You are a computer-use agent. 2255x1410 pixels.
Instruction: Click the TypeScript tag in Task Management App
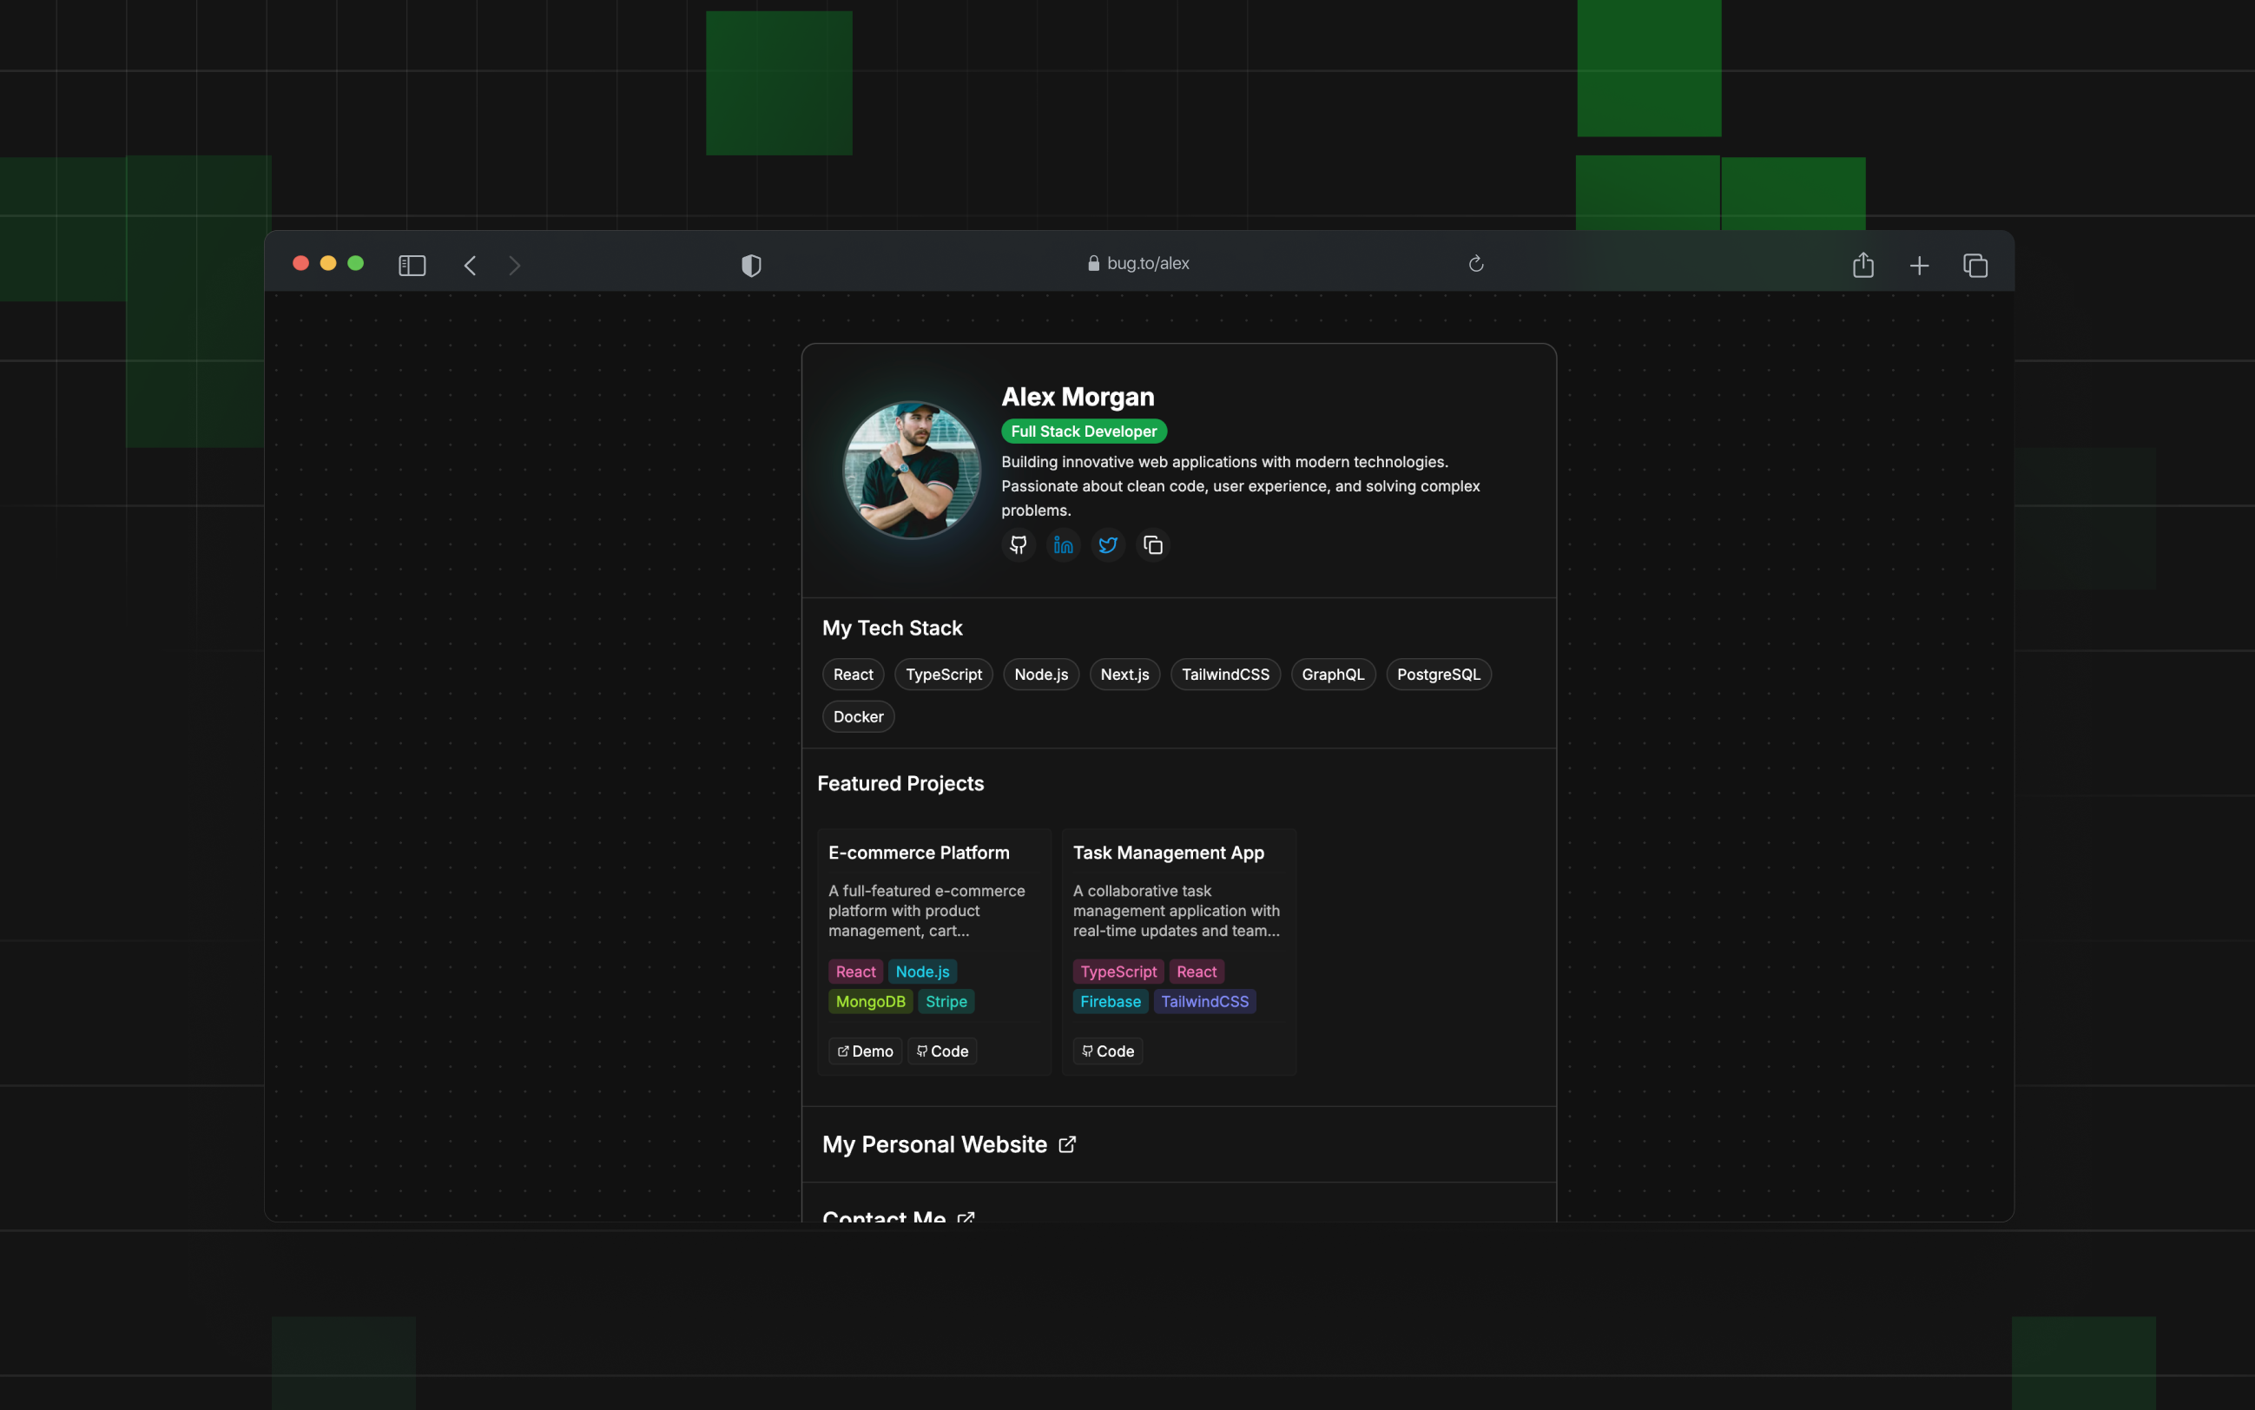[x=1118, y=972]
